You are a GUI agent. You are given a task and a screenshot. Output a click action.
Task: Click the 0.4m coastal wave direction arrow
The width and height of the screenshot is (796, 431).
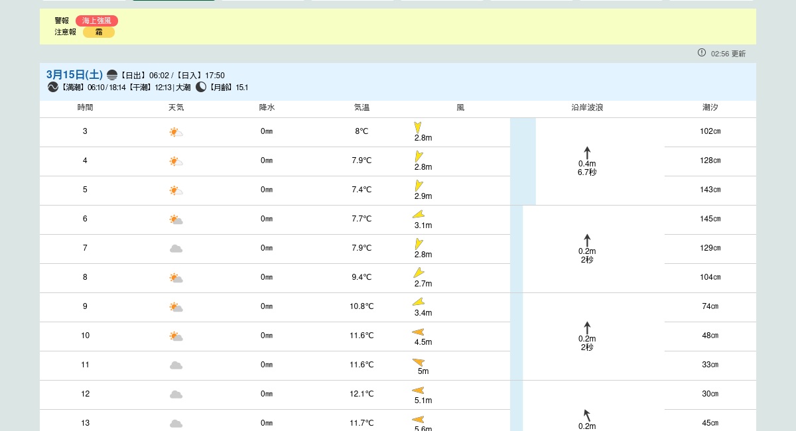[x=587, y=153]
